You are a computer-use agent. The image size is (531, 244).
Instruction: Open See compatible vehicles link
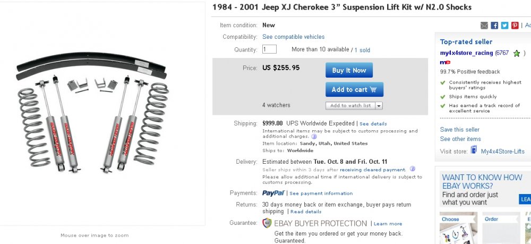293,37
